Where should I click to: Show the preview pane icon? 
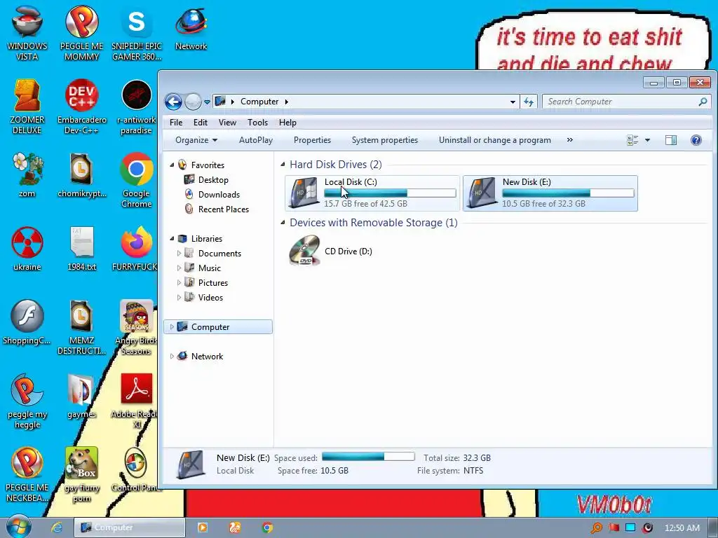tap(671, 140)
